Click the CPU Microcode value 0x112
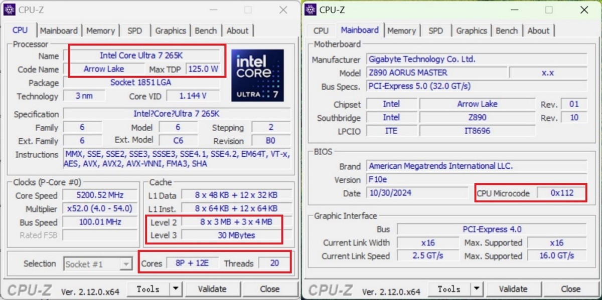Screen dimensions: 602x300 click(561, 193)
